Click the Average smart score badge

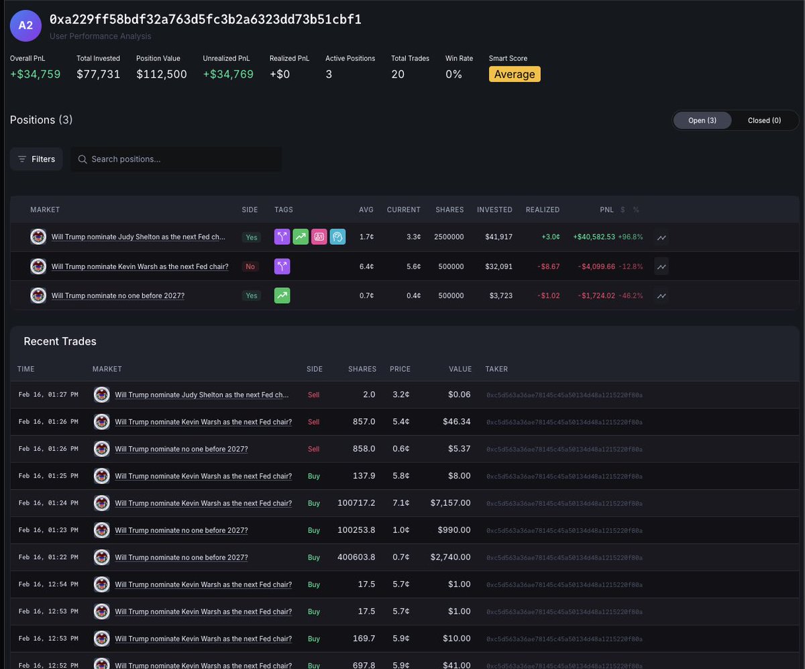(x=515, y=74)
